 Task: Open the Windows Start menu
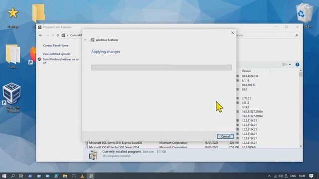(4, 176)
